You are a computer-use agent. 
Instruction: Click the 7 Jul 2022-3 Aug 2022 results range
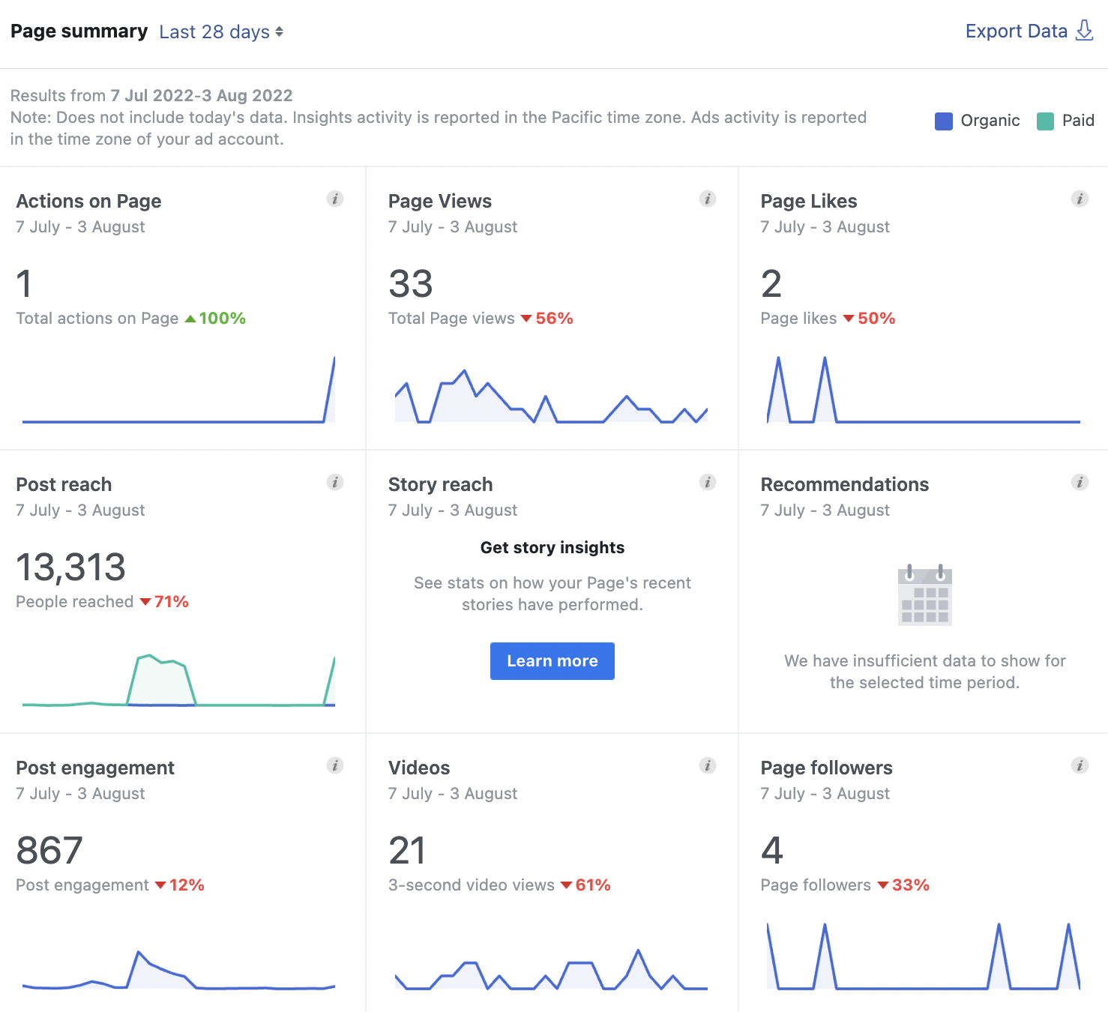click(x=202, y=95)
